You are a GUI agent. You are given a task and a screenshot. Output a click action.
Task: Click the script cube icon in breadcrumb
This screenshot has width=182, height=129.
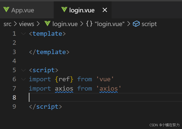(136, 24)
